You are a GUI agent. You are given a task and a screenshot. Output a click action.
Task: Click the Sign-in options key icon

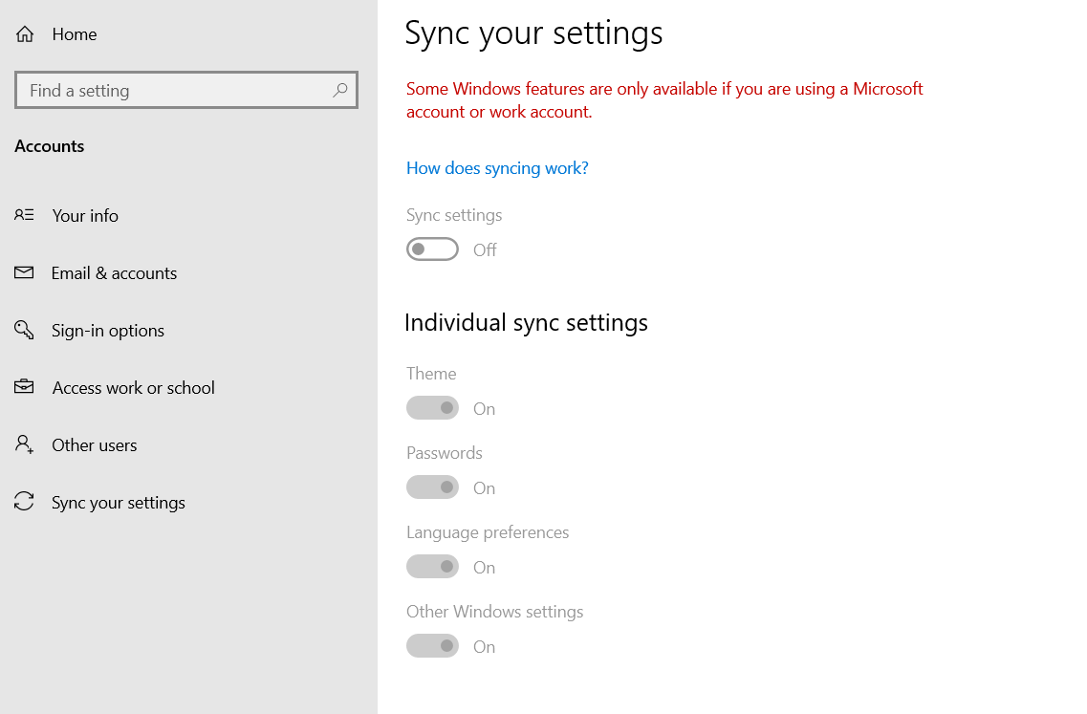24,330
